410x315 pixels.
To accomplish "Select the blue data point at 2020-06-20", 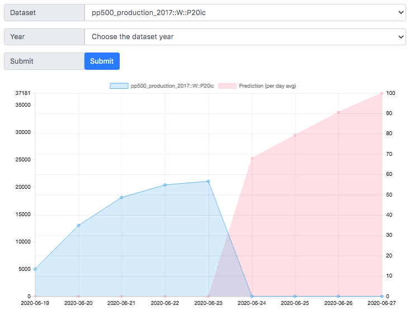I will [x=78, y=226].
